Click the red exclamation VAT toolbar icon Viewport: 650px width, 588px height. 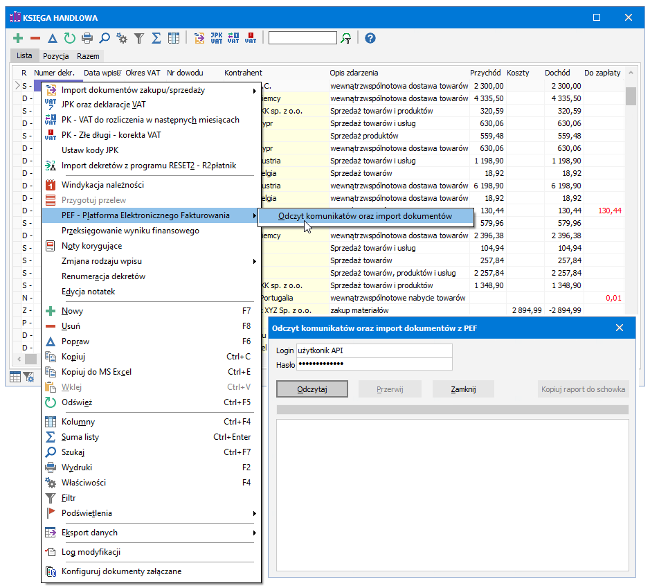pyautogui.click(x=251, y=39)
